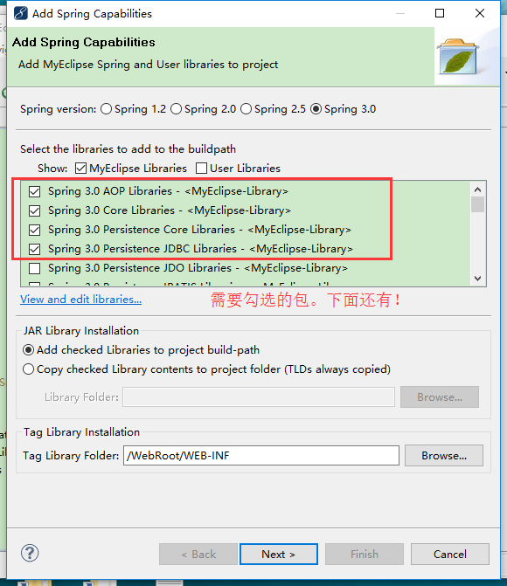The width and height of the screenshot is (507, 586).
Task: Click the library list scrollbar thumb
Action: coord(477,204)
